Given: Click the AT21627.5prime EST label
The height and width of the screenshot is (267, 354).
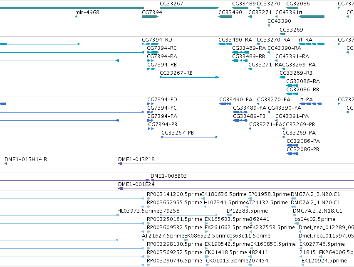Looking at the screenshot, I should point(163,236).
